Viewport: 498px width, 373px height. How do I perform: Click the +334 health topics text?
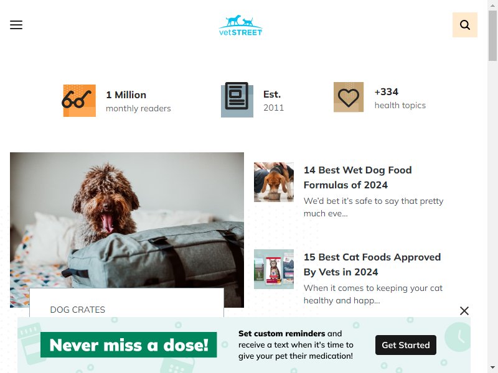point(400,98)
